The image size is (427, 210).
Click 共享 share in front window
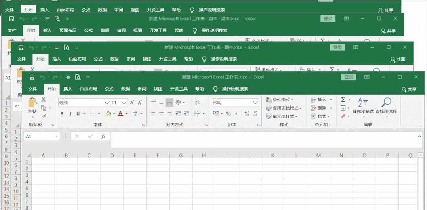coord(409,89)
